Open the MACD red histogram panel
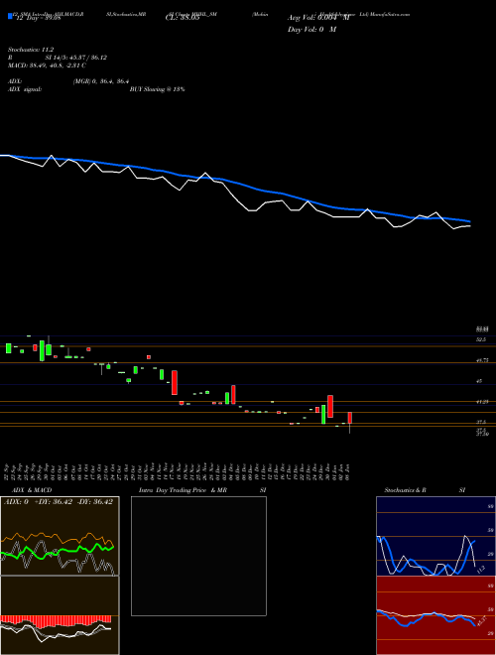 click(60, 615)
